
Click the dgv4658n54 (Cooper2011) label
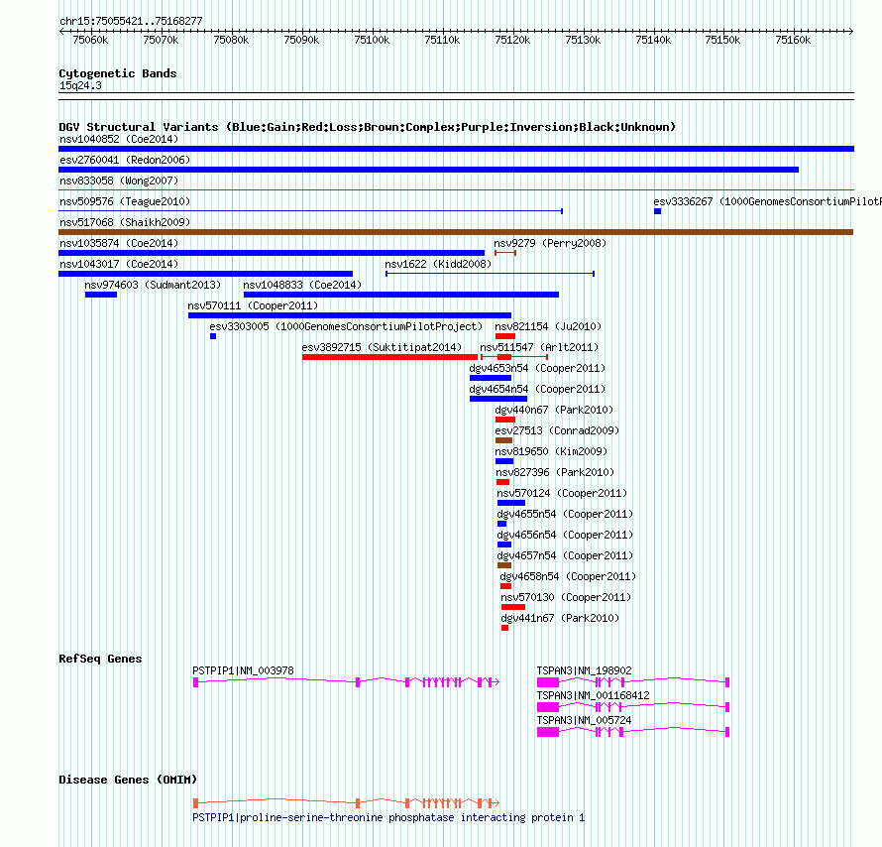(568, 576)
